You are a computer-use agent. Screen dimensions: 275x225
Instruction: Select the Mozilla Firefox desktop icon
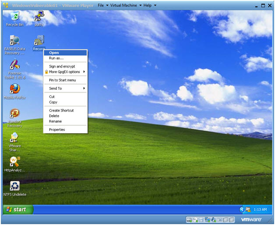[x=15, y=91]
